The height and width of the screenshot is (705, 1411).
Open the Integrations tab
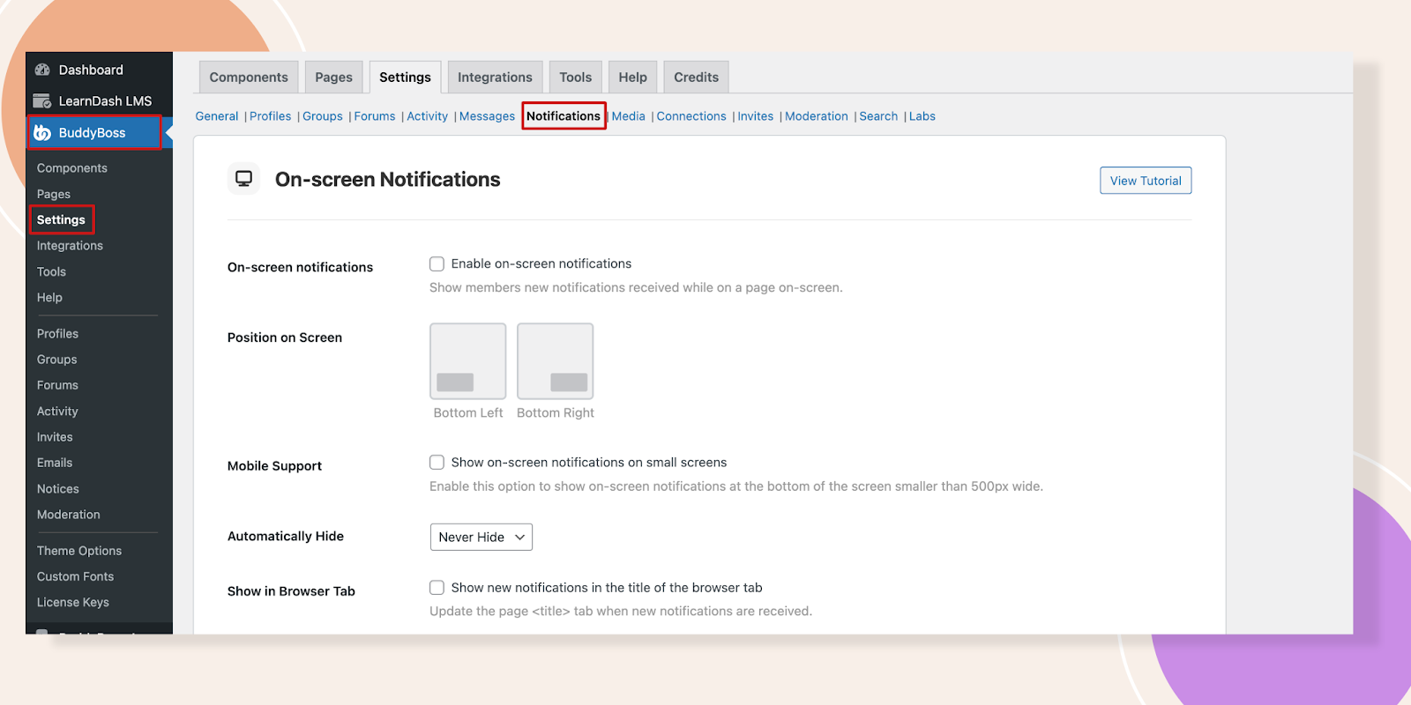(495, 78)
